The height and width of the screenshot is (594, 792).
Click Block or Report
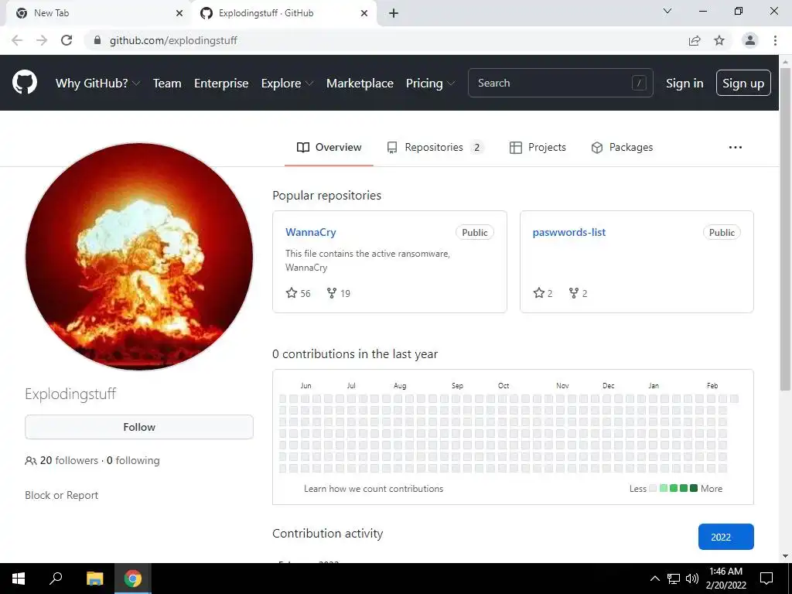click(x=62, y=496)
